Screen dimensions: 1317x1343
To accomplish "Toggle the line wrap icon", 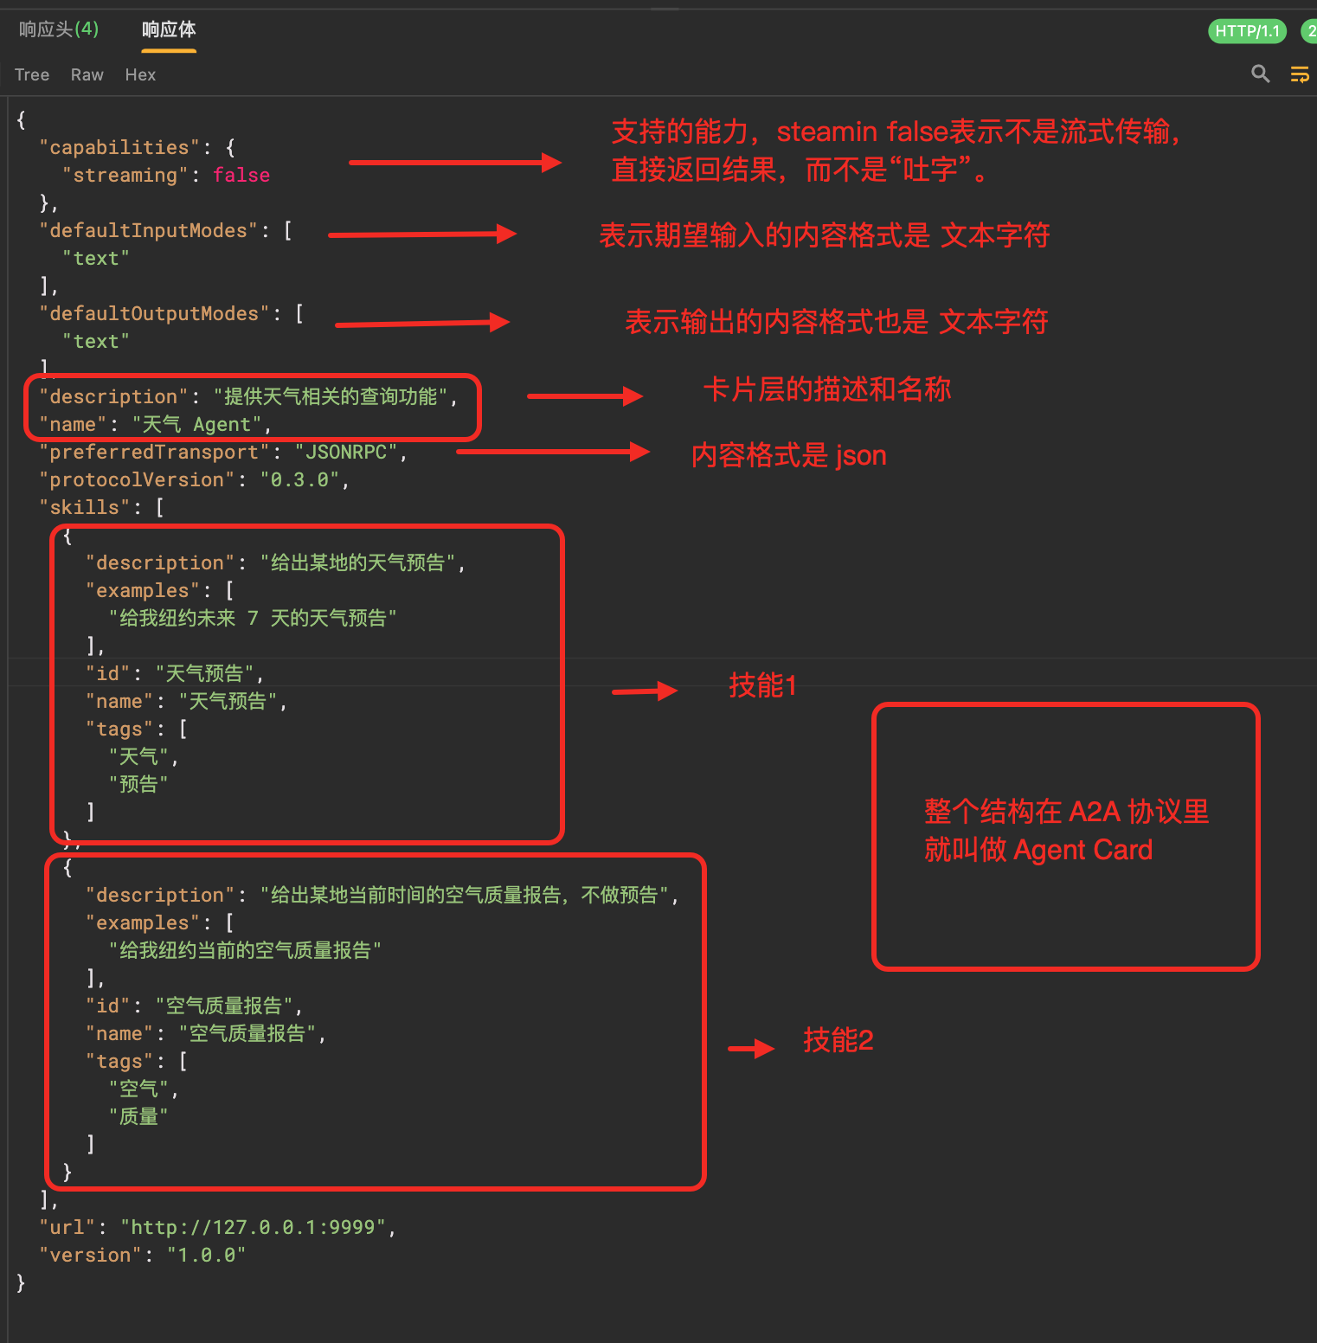I will 1299,74.
